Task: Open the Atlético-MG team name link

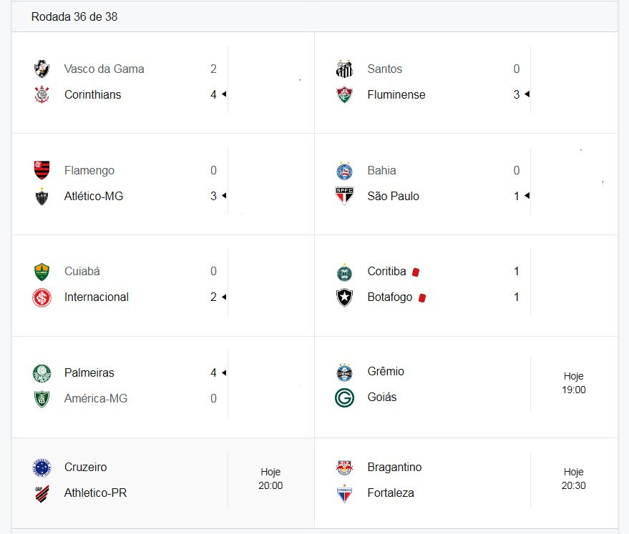Action: tap(94, 196)
